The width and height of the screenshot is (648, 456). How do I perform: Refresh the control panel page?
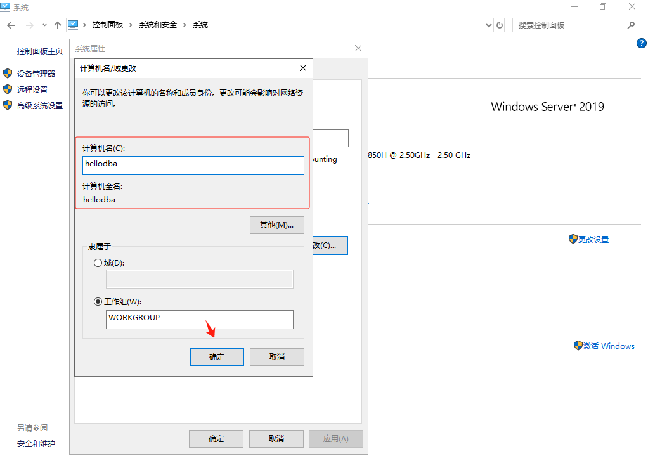(x=500, y=25)
